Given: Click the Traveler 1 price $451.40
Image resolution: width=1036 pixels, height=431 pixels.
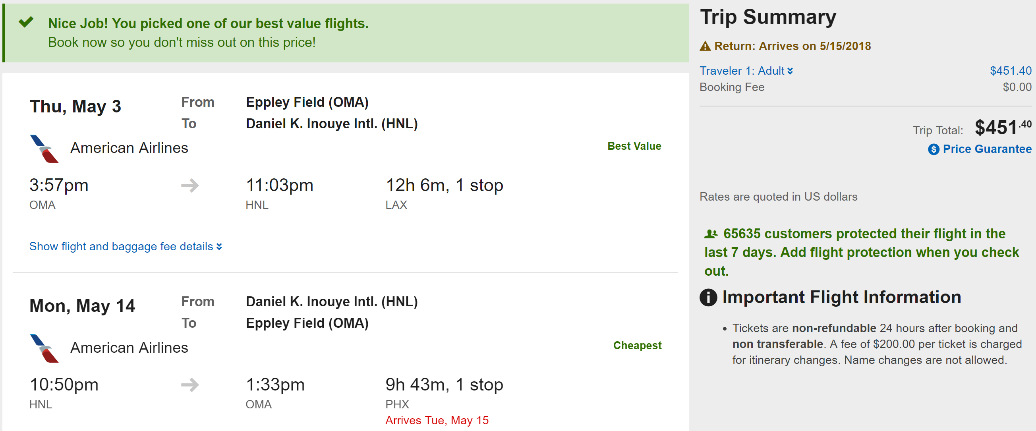Looking at the screenshot, I should click(x=1010, y=71).
